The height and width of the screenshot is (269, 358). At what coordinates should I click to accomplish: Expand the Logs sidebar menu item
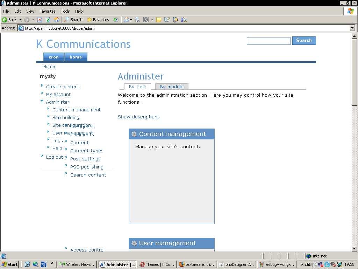coord(58,140)
